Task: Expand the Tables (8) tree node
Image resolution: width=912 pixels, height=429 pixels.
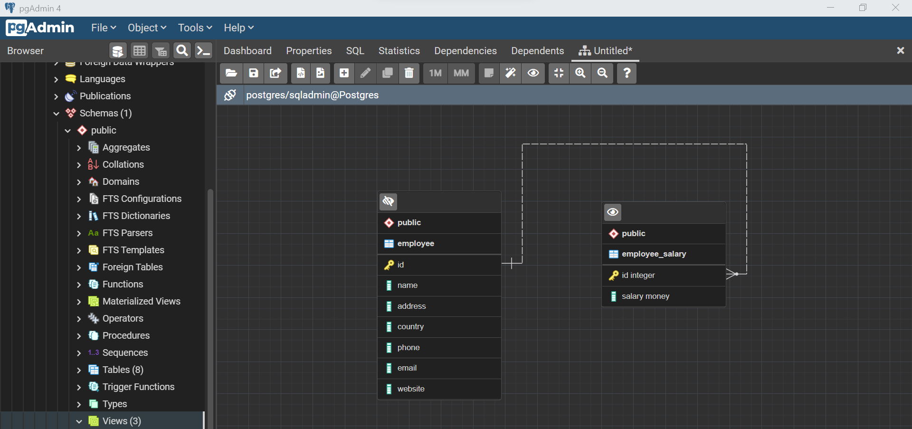Action: 79,370
